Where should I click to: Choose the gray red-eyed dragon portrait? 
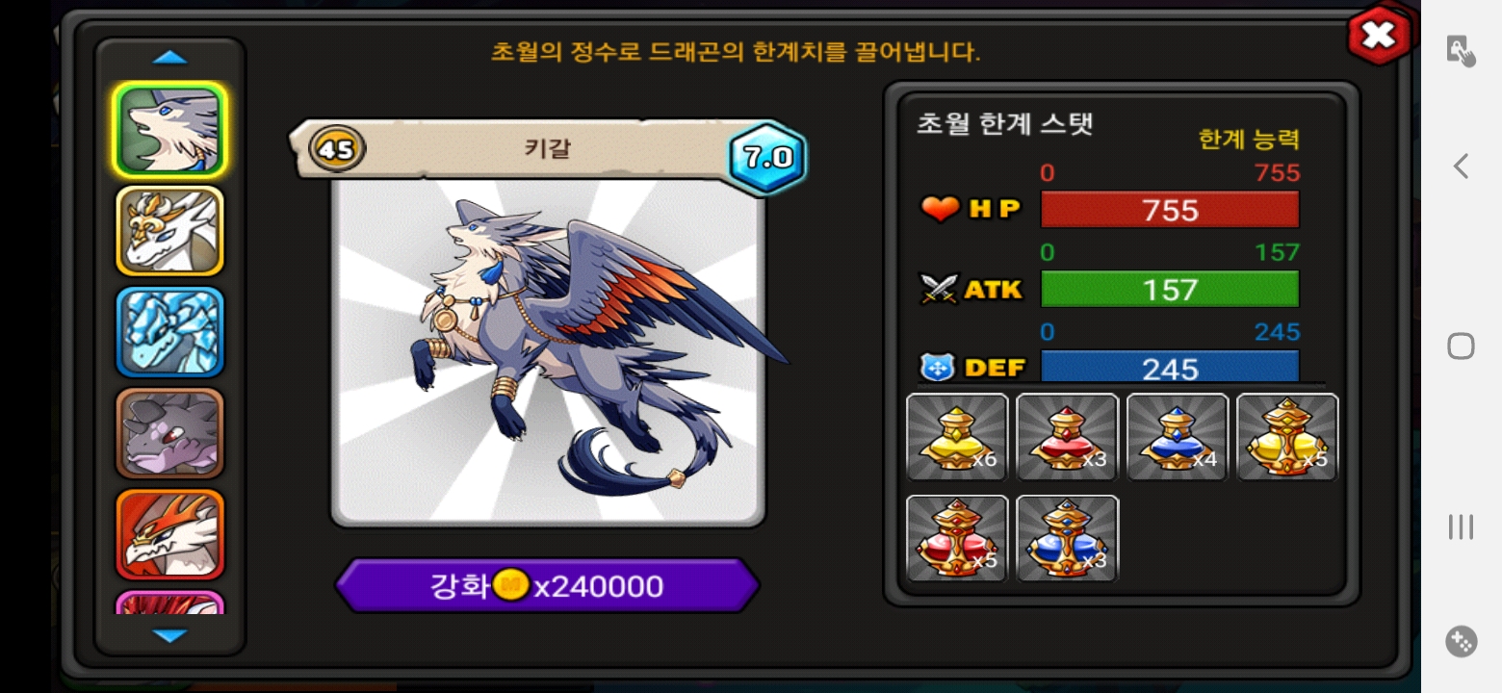coord(170,433)
